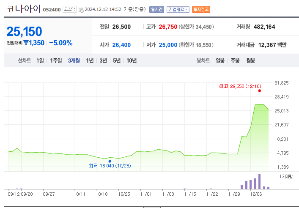Click the 코스닥 market label
The width and height of the screenshot is (299, 208).
[69, 9]
